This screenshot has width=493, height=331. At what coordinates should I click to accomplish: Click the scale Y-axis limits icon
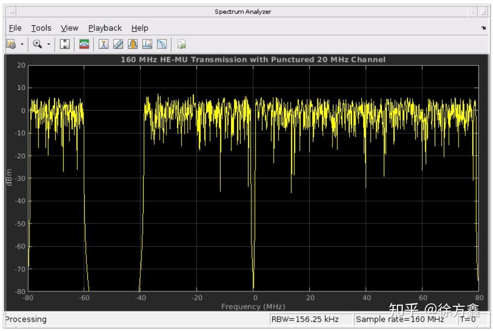click(64, 44)
